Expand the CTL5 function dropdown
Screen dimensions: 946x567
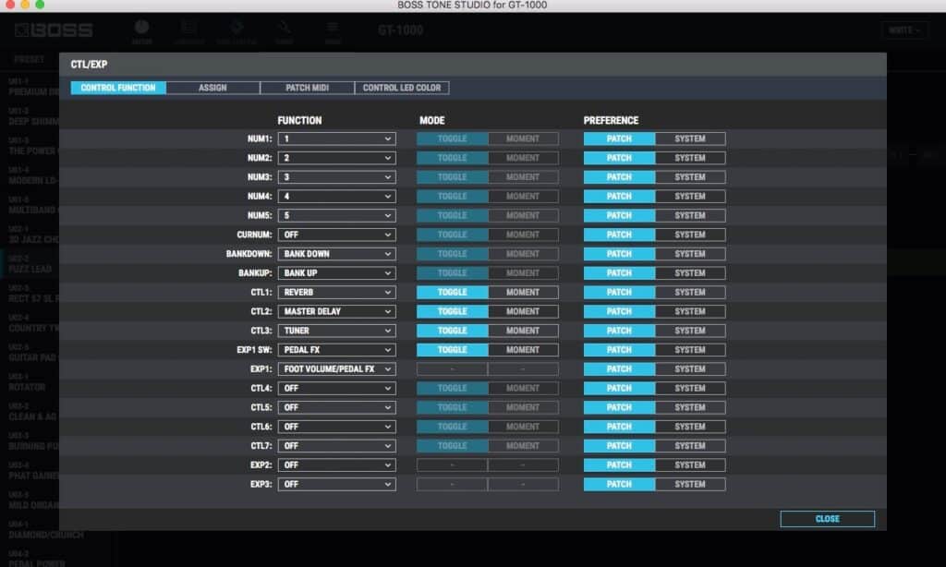pyautogui.click(x=336, y=408)
